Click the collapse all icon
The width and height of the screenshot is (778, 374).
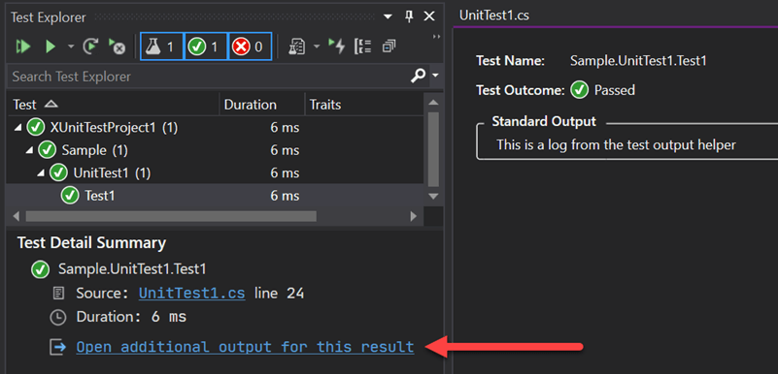(x=389, y=47)
